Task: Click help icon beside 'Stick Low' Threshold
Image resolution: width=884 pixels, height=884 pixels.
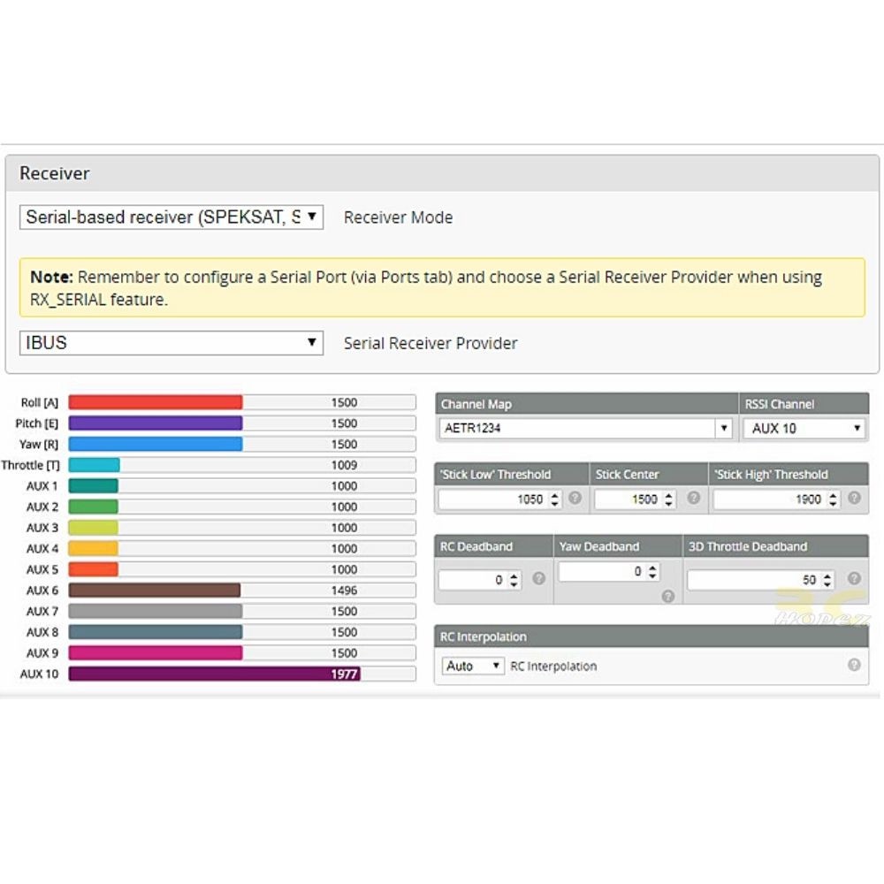Action: tap(575, 498)
